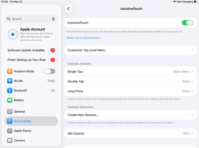Screen dimensions: 199x148
Task: Tap the Software Update red badge
Action: pos(53,50)
